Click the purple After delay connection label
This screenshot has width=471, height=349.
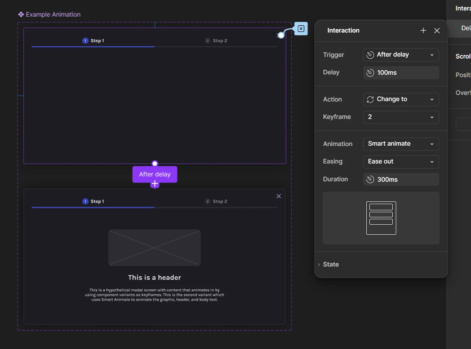point(155,174)
